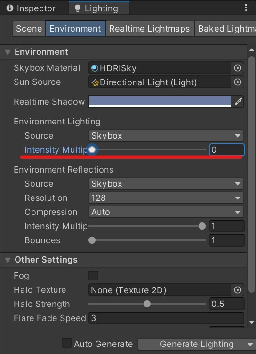Open the reflections Resolution dropdown
256x354 pixels.
coord(166,198)
